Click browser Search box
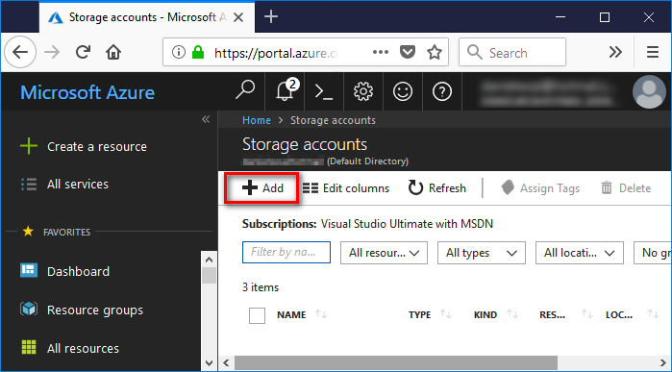 512,52
